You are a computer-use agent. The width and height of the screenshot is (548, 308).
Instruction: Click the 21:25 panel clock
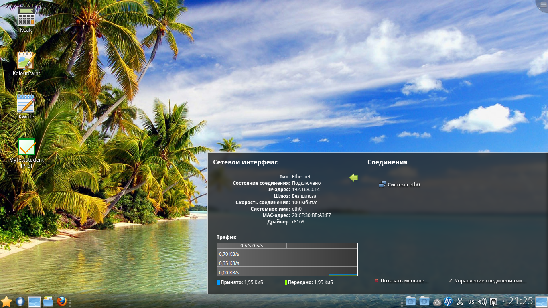tap(520, 301)
